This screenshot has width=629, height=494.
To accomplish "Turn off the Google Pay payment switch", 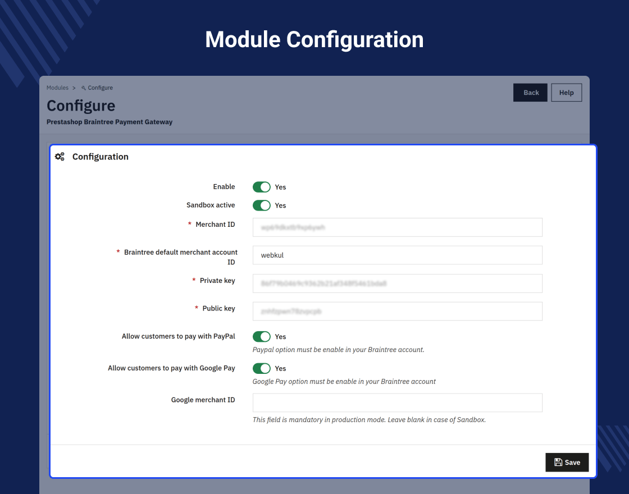I will click(262, 368).
